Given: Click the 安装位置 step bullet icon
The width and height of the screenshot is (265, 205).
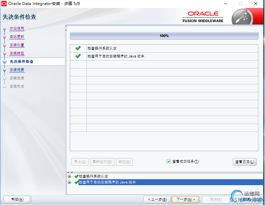Looking at the screenshot, I should click(x=5, y=45).
